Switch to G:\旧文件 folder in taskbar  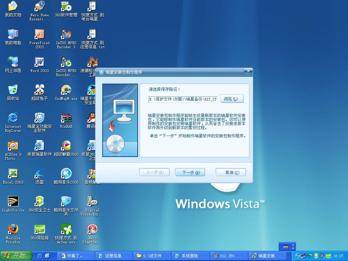point(152,256)
